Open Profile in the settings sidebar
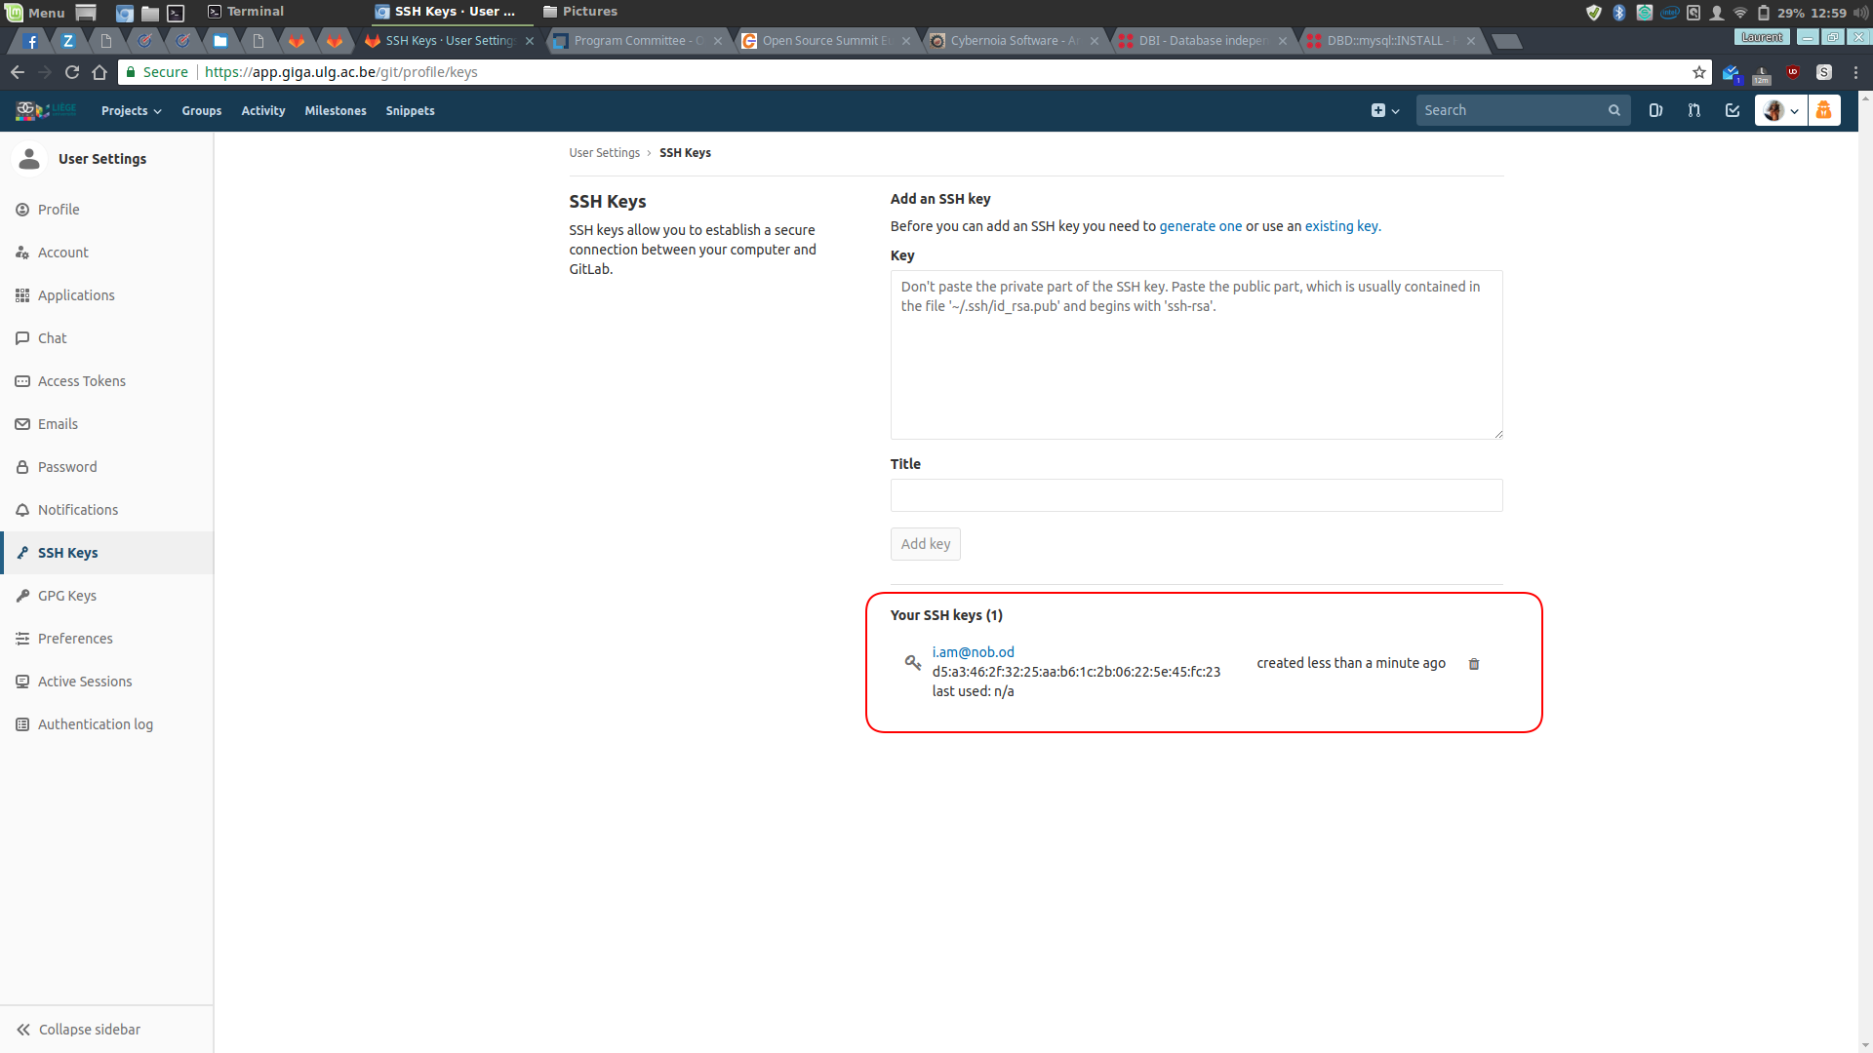The image size is (1873, 1053). pyautogui.click(x=106, y=210)
